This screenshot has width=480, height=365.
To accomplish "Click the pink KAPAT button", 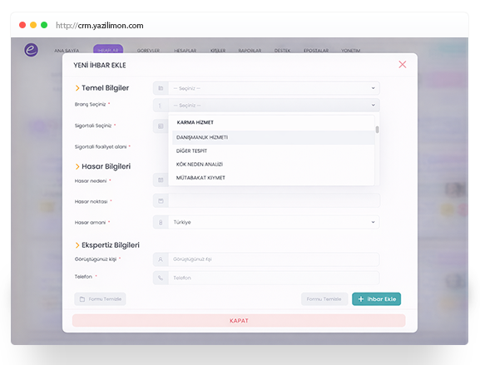I will click(239, 321).
